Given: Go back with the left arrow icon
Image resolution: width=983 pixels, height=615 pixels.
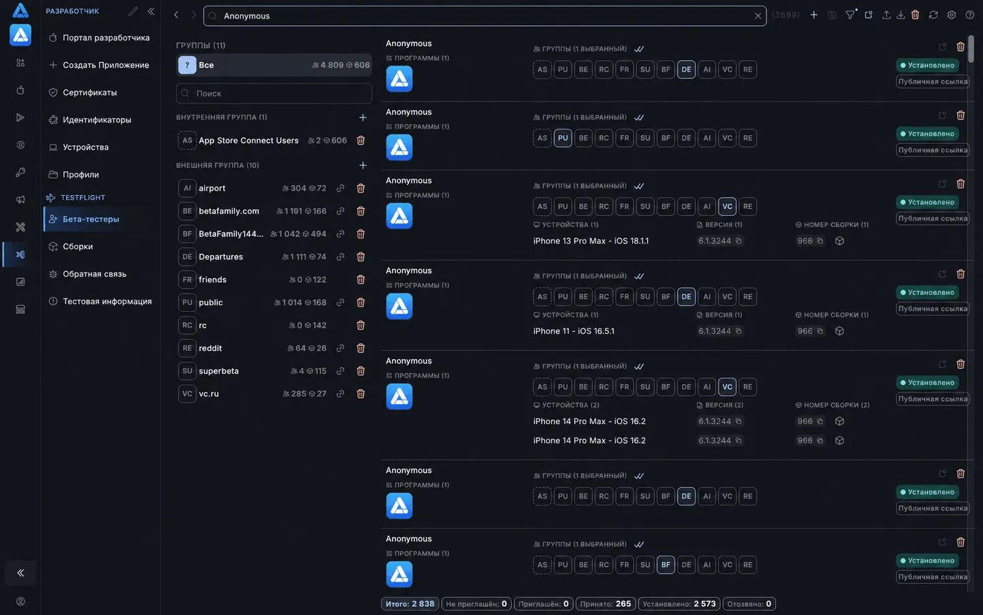Looking at the screenshot, I should pos(176,15).
